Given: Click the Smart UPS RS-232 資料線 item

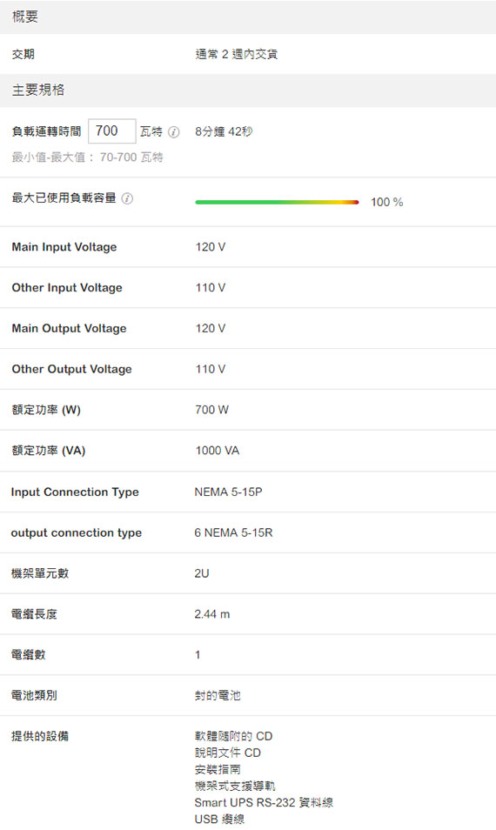Looking at the screenshot, I should coord(264,802).
